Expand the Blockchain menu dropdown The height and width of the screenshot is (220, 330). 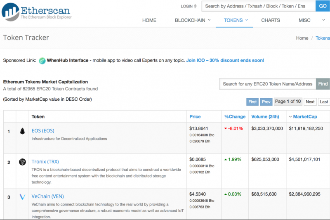pos(209,20)
